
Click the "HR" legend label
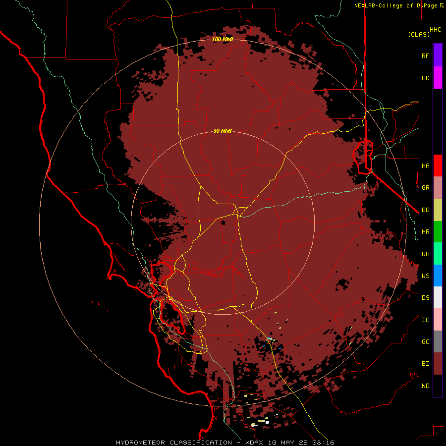(x=425, y=232)
